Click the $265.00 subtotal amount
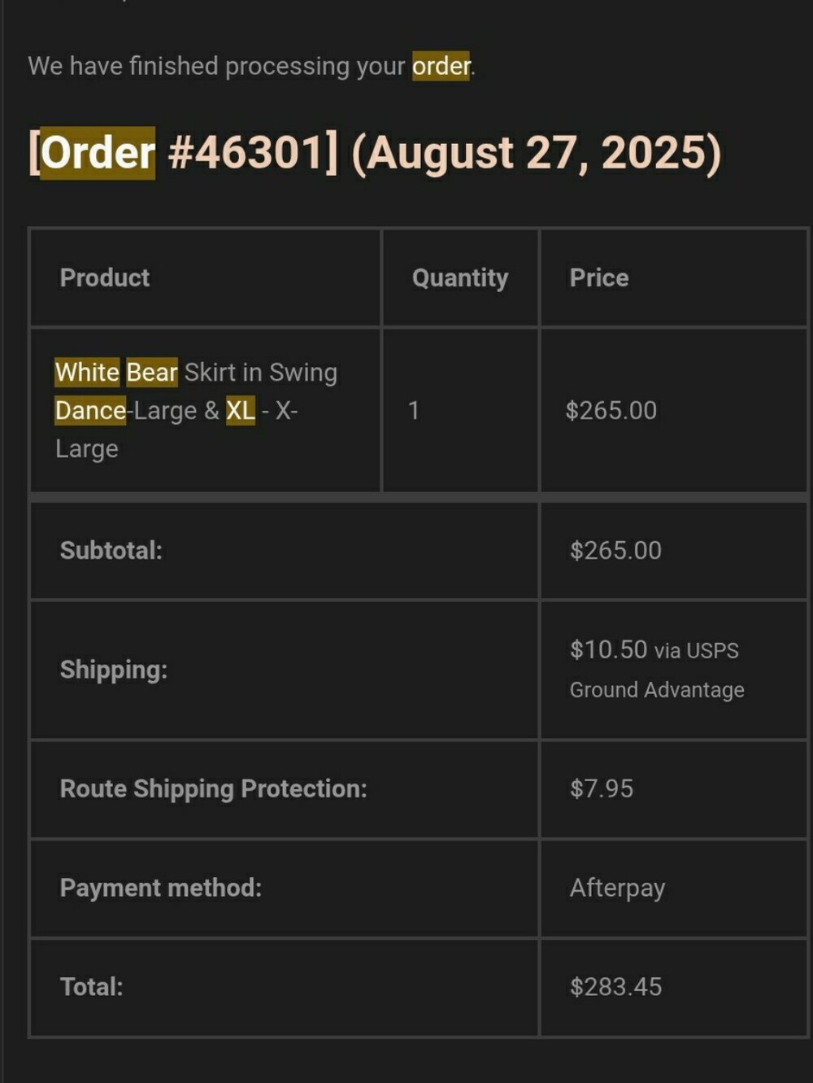 615,550
